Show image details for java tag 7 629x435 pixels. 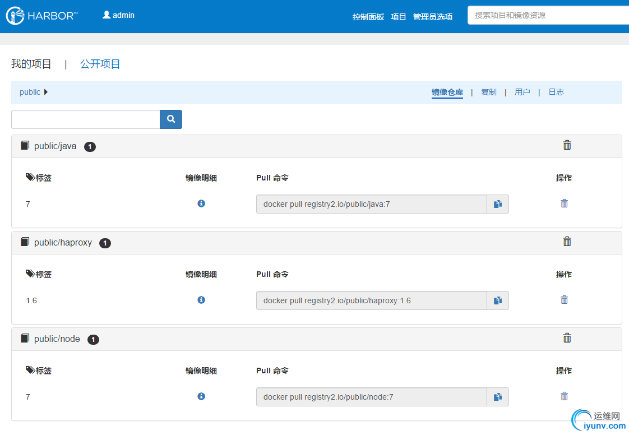click(201, 203)
